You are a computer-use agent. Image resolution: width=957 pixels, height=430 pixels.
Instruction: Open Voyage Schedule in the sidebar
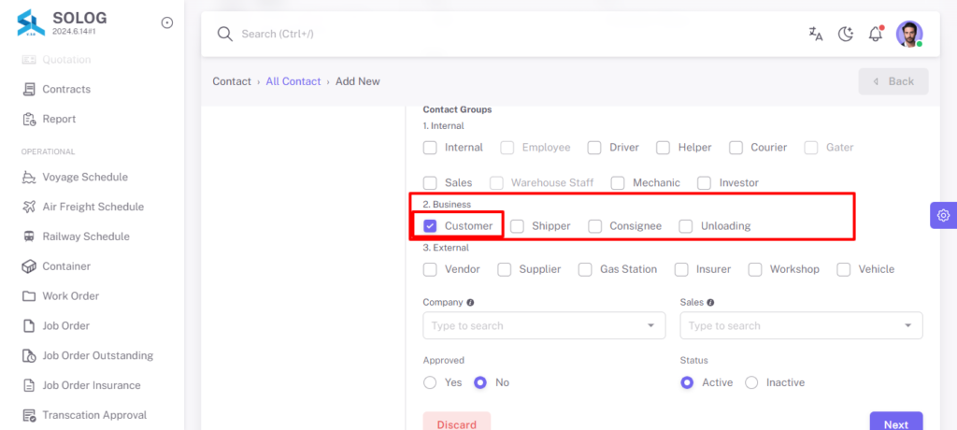(85, 177)
